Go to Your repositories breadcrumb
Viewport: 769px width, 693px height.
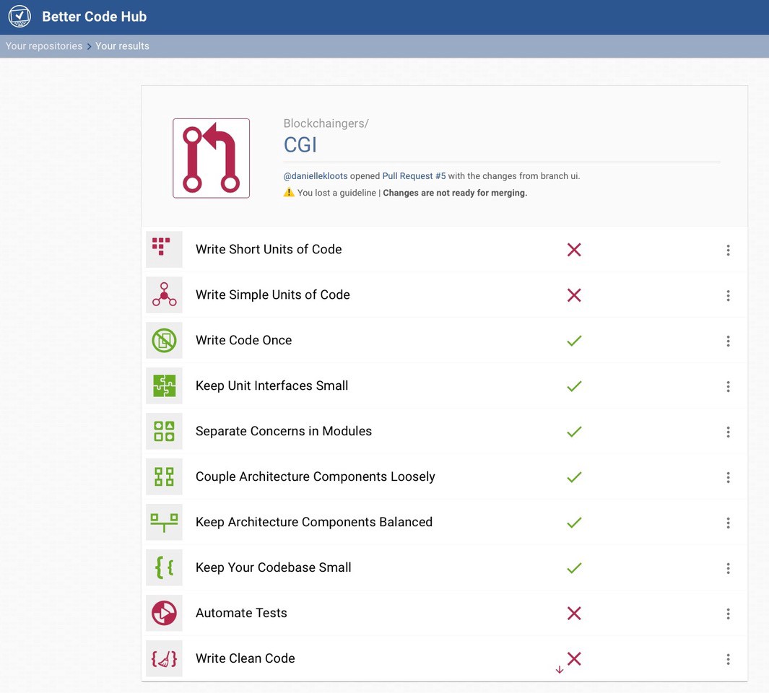pos(44,45)
